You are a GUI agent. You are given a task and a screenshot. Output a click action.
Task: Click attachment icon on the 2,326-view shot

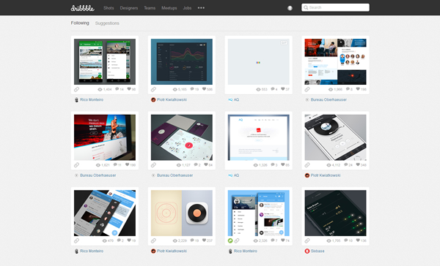click(x=237, y=241)
